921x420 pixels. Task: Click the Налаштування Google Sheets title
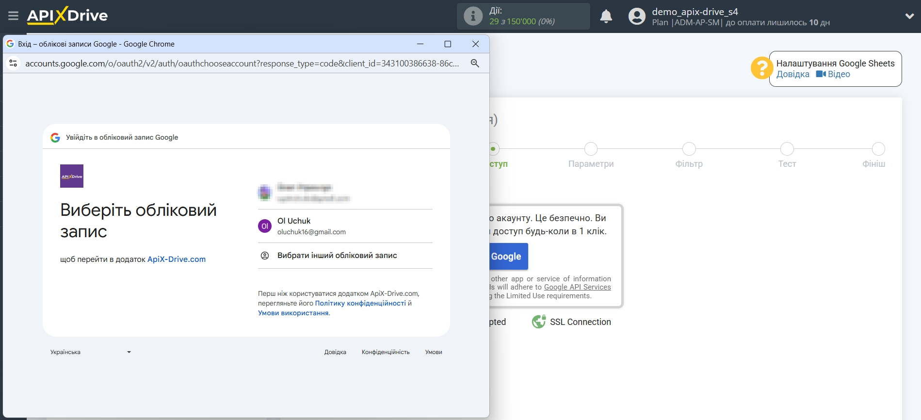(x=835, y=64)
